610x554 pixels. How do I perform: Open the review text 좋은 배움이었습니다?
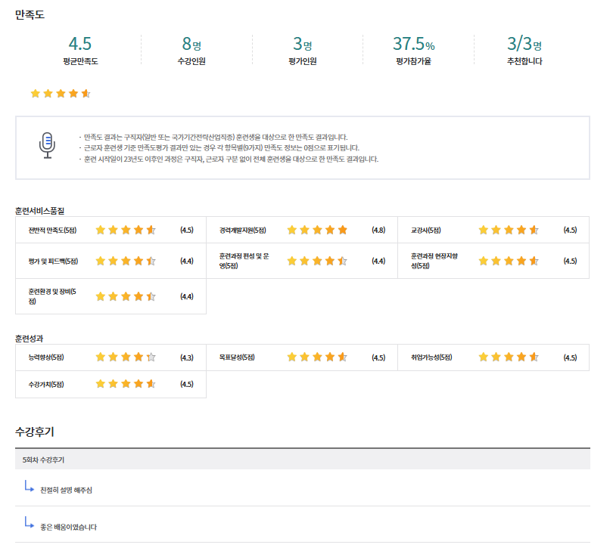68,527
